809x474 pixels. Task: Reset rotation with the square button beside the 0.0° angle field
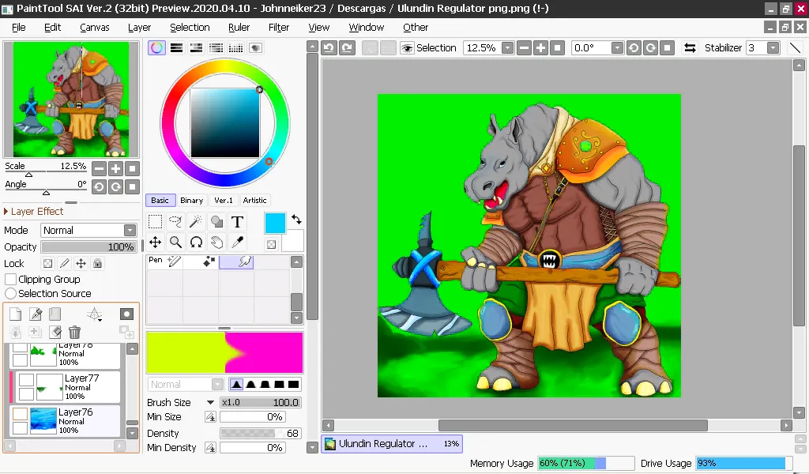[667, 48]
